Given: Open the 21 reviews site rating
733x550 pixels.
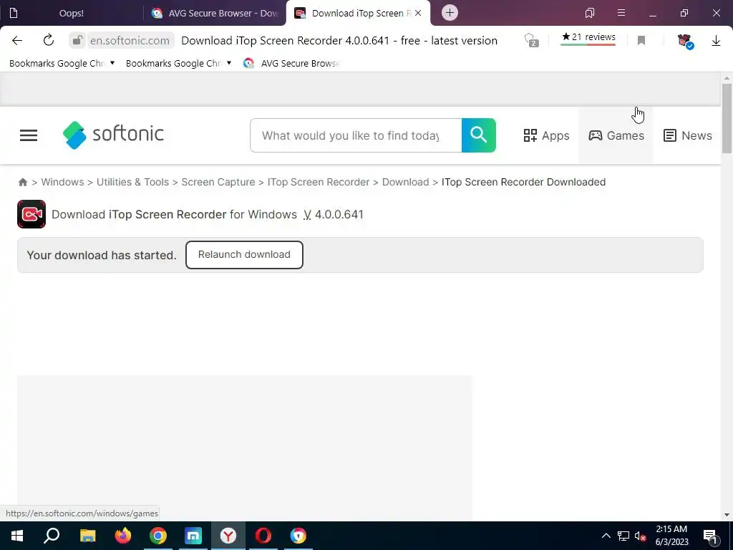Looking at the screenshot, I should point(588,39).
